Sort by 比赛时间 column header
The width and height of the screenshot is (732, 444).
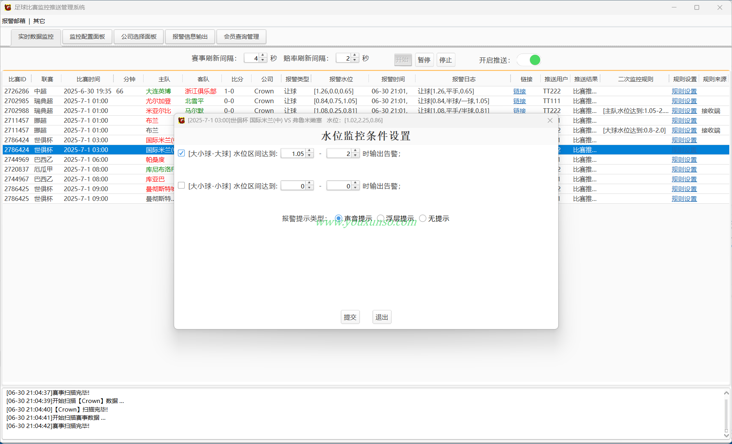pyautogui.click(x=88, y=79)
